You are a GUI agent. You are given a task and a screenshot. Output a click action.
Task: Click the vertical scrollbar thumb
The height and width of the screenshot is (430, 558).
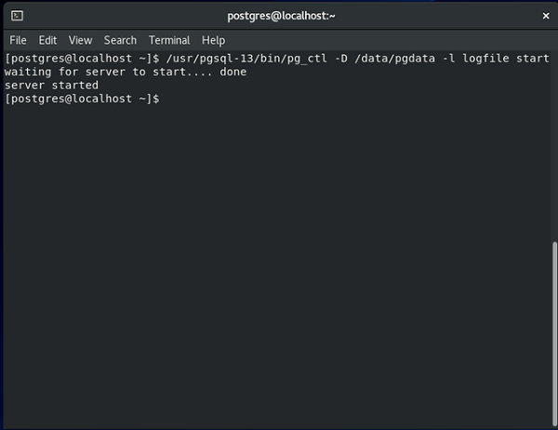click(x=554, y=333)
